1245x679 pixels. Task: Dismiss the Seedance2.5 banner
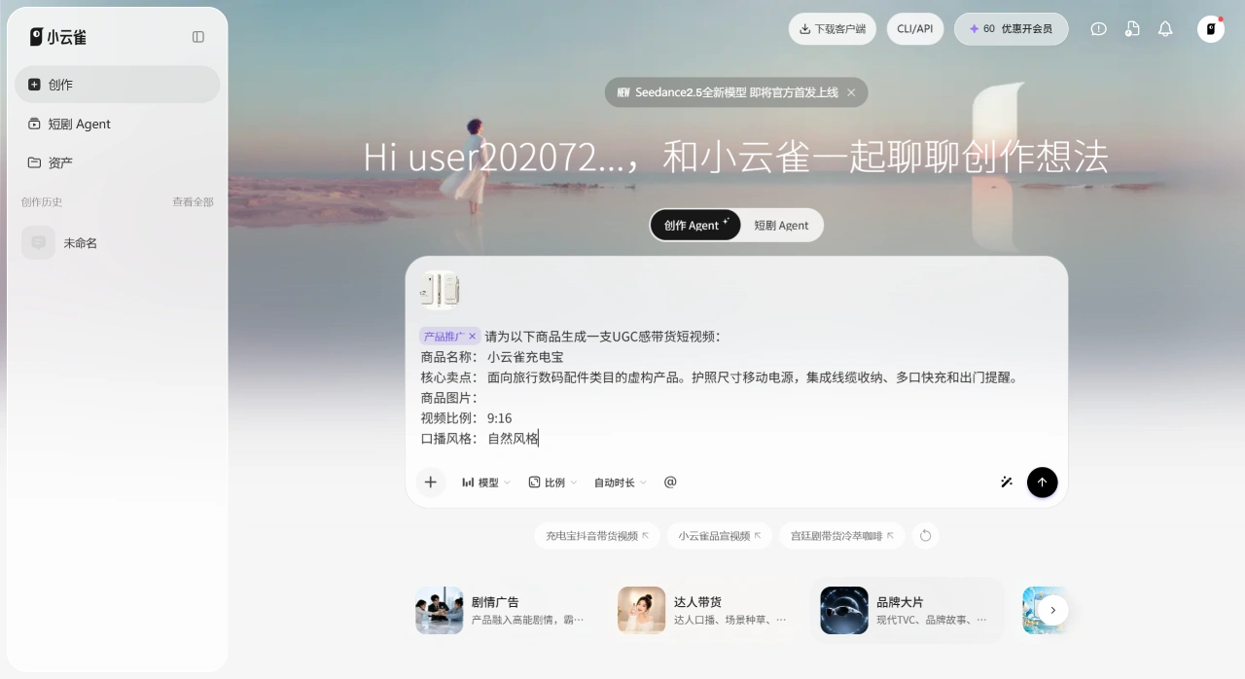(x=851, y=92)
